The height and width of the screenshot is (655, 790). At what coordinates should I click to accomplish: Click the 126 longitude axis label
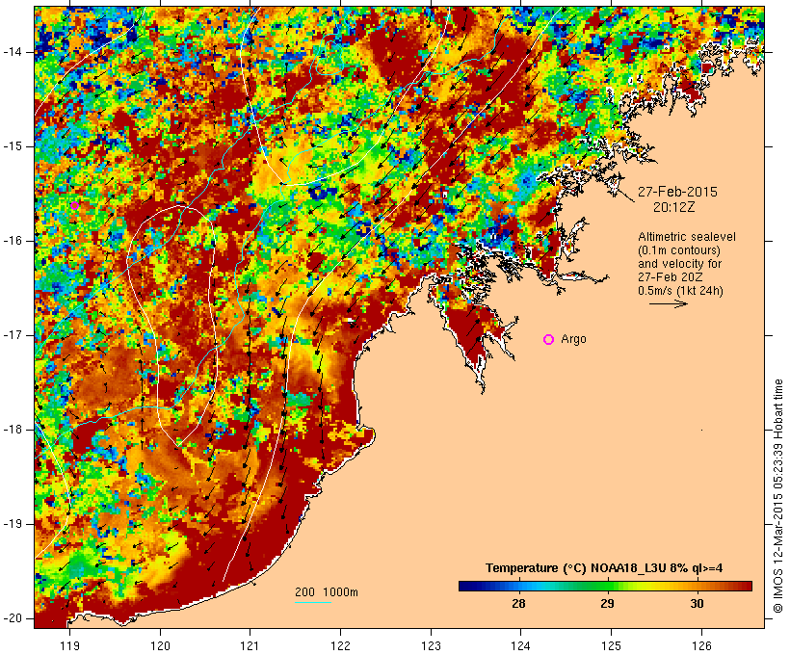point(701,646)
